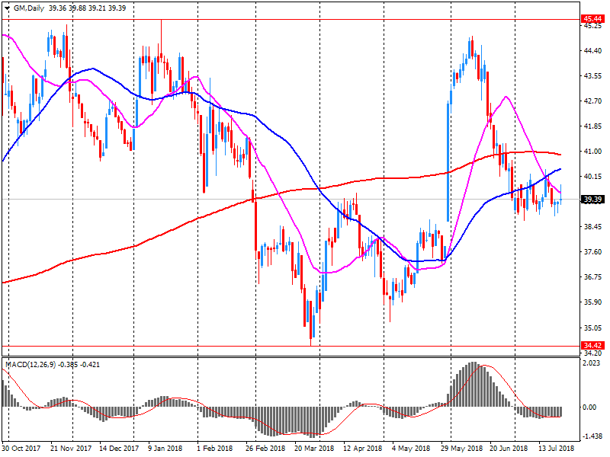Click the MACD readout -0.385 -0.421

click(79, 365)
